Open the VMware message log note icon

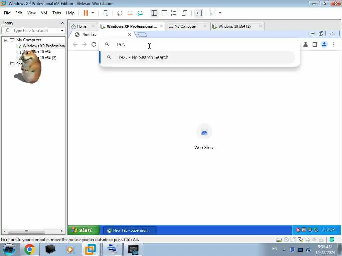click(332, 240)
